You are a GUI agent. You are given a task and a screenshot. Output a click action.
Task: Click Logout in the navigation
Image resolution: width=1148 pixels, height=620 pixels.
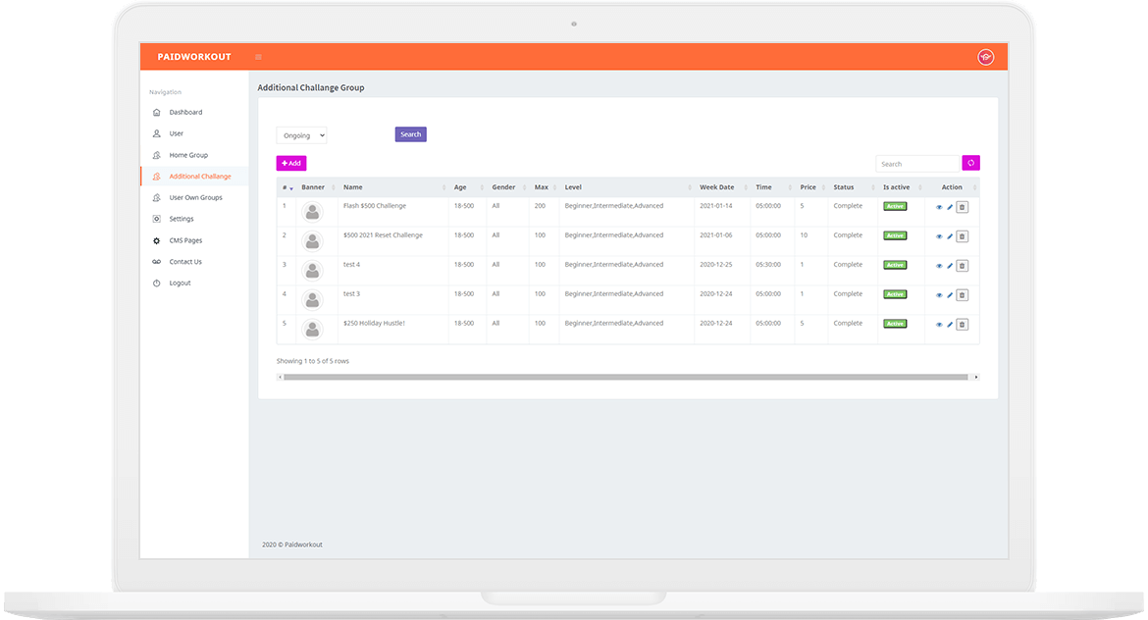[181, 284]
